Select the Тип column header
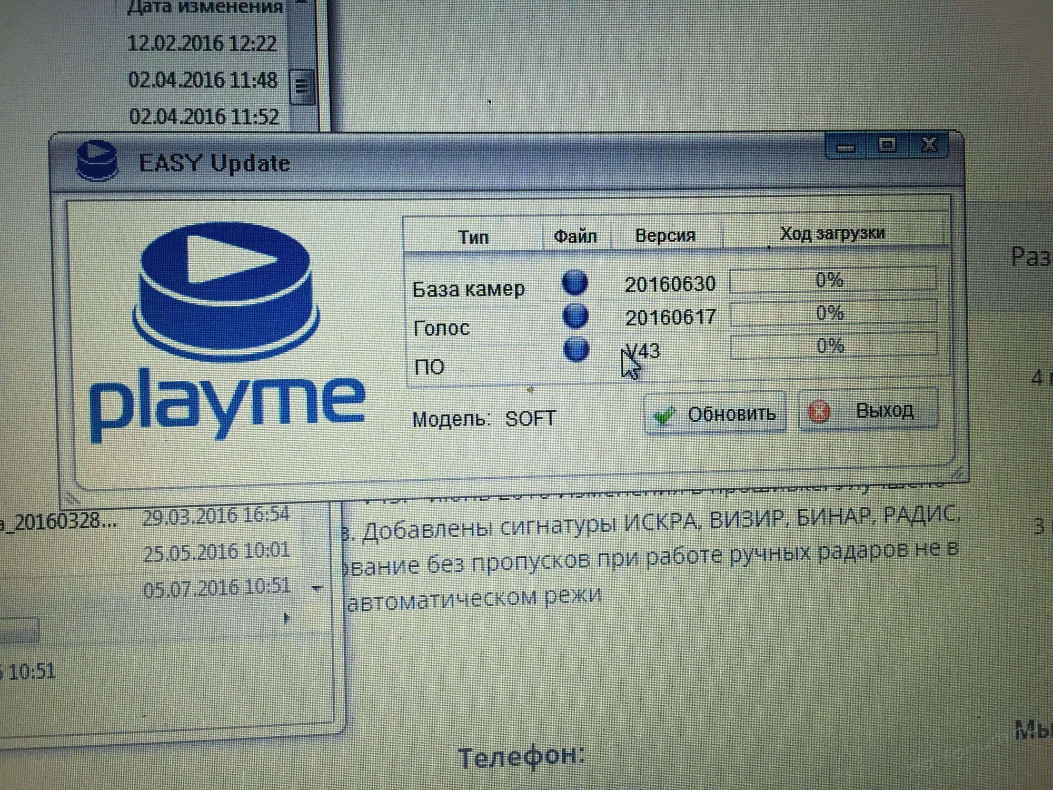Screen dimensions: 1053x790 pos(473,237)
